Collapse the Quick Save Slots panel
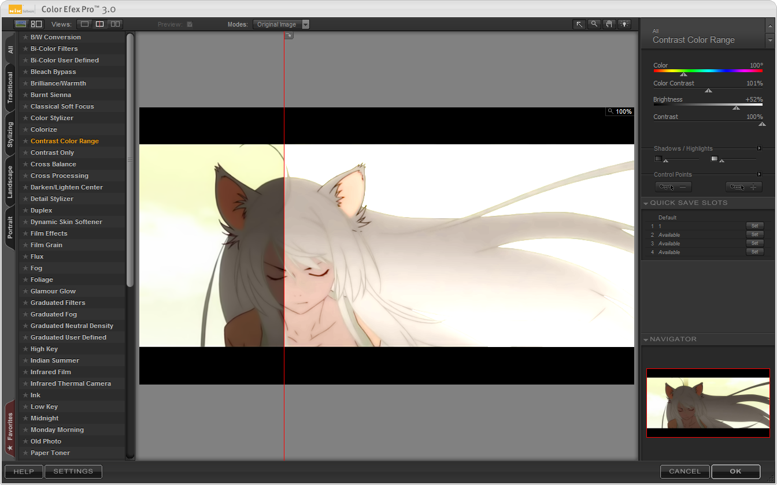Viewport: 777px width, 485px height. [646, 203]
